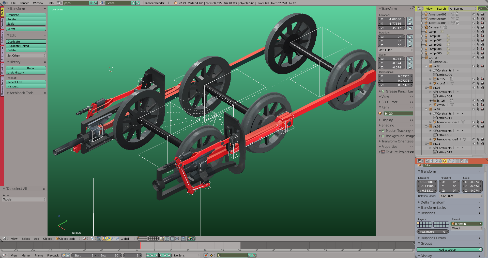The image size is (488, 258).
Task: Open the timeline Marker menu
Action: pyautogui.click(x=26, y=255)
